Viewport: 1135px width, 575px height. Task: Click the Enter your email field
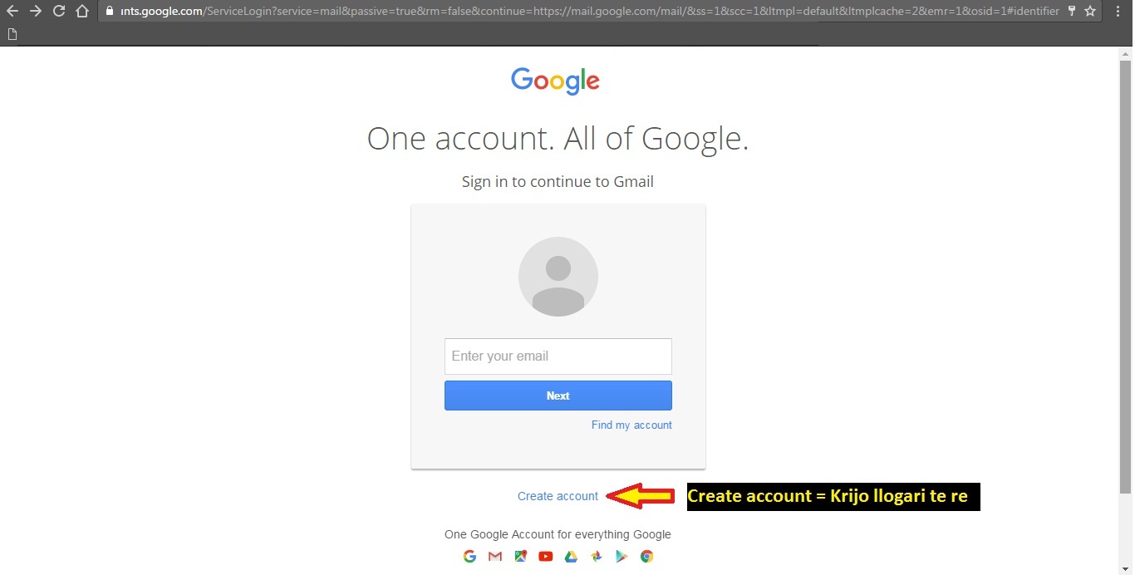click(558, 356)
